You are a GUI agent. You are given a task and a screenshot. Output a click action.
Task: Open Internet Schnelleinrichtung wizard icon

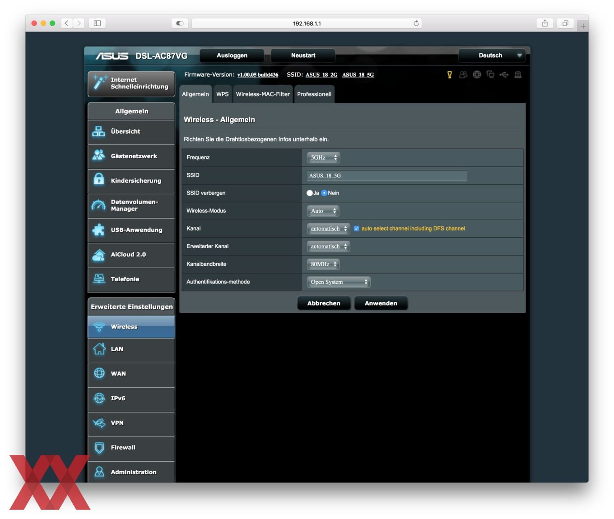(x=99, y=83)
